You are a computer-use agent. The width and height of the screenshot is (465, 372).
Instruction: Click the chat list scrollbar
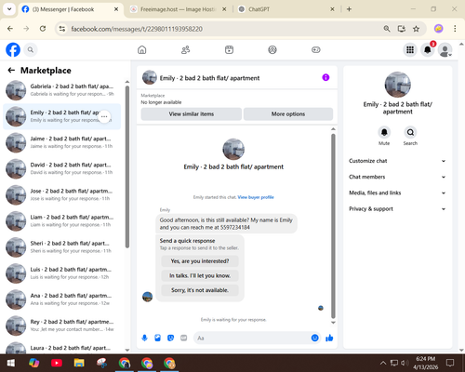(x=127, y=166)
